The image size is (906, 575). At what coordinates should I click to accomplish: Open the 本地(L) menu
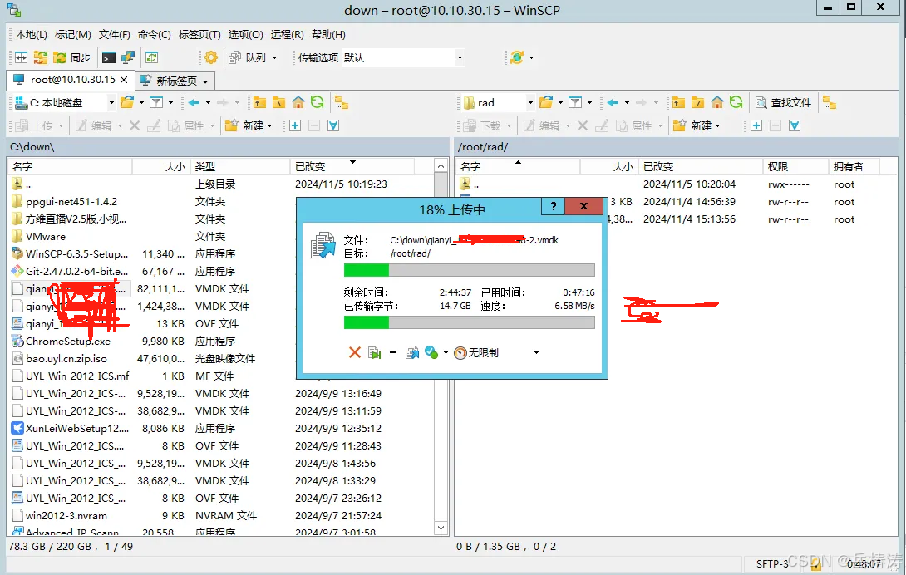coord(32,35)
